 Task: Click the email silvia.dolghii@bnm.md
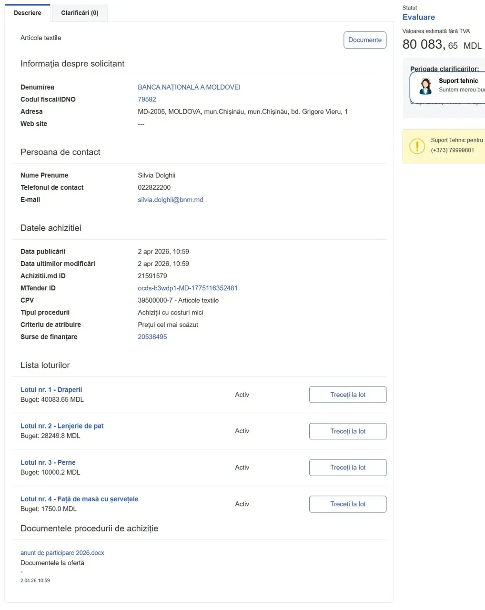point(171,200)
